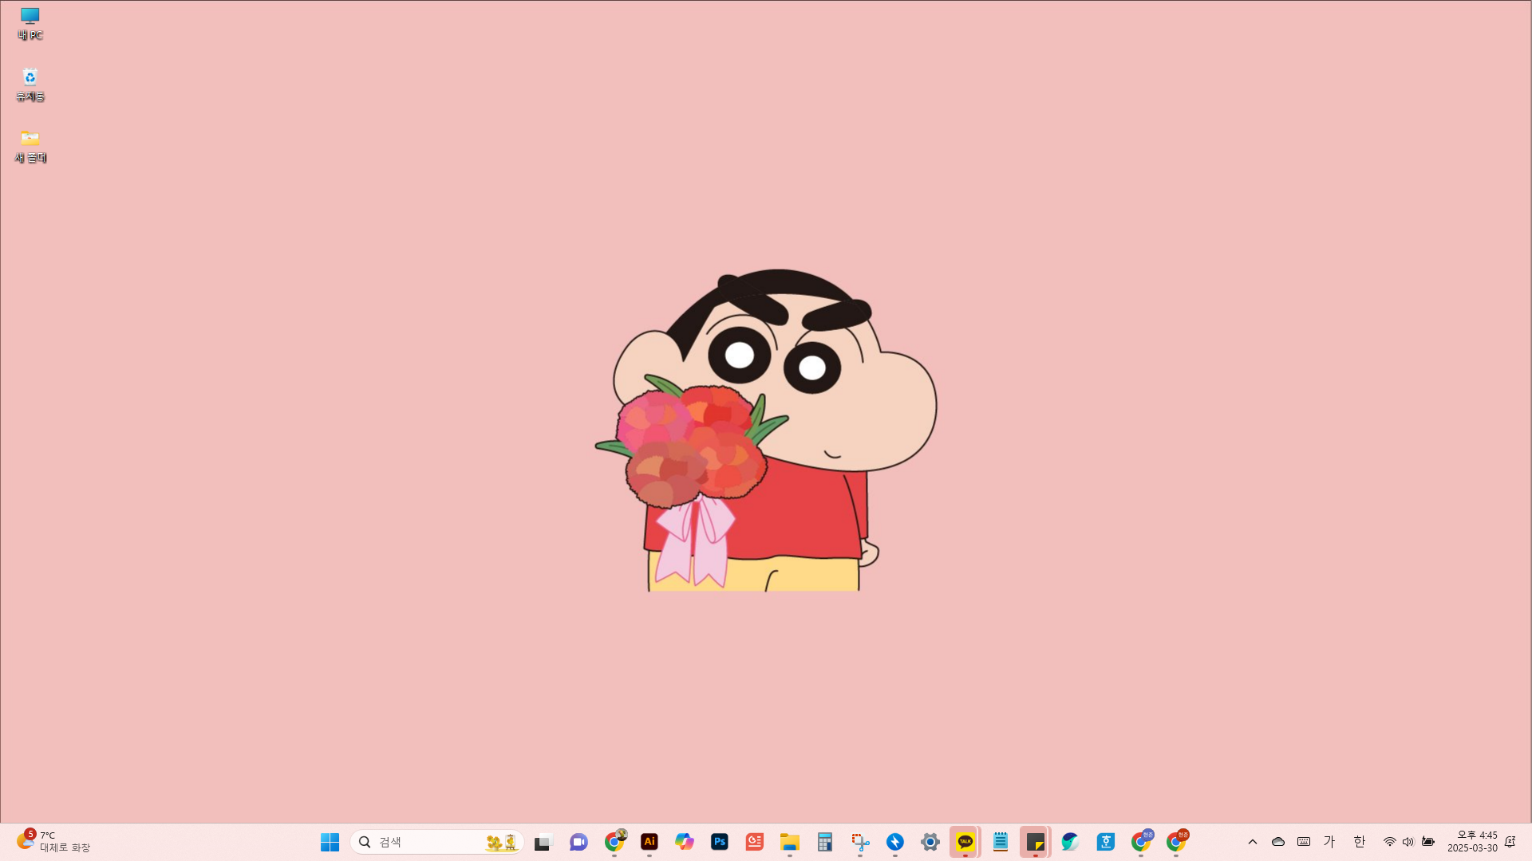The height and width of the screenshot is (861, 1532).
Task: Click the 검색 taskbar search box
Action: pyautogui.click(x=436, y=842)
